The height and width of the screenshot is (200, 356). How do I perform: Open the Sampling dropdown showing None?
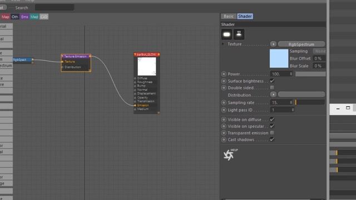[x=319, y=51]
